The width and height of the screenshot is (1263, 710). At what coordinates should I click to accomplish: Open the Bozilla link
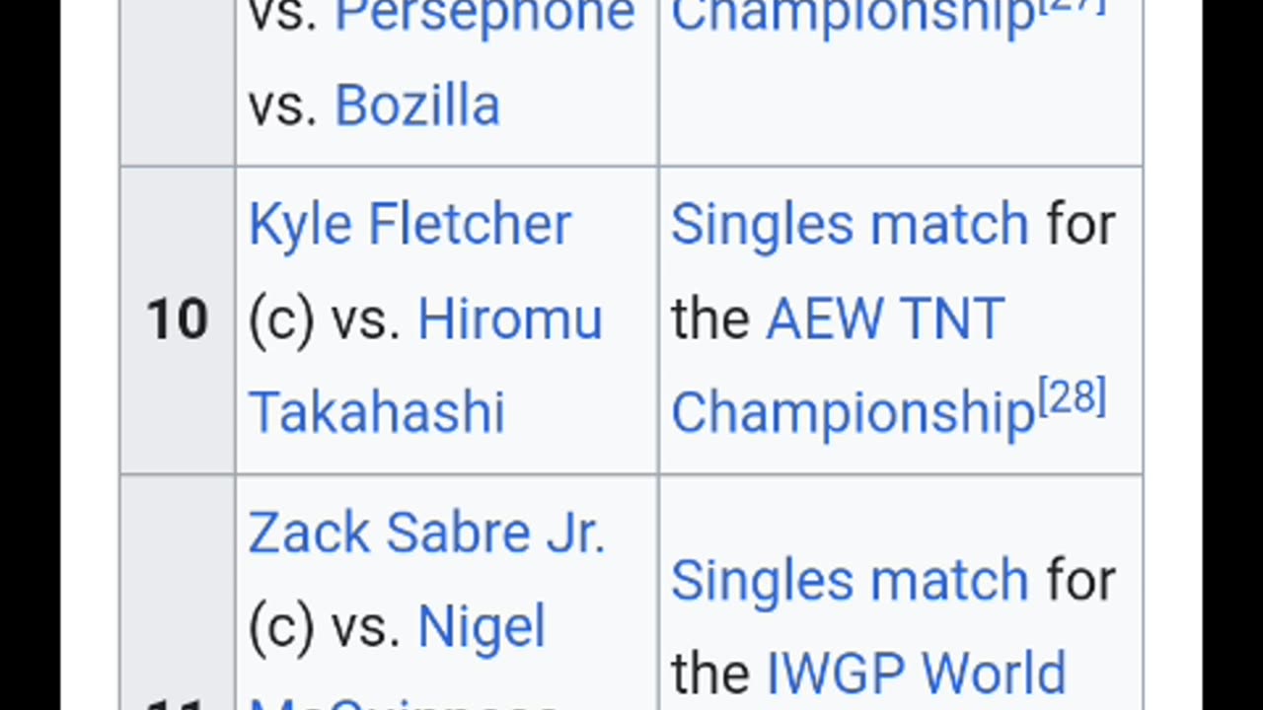coord(416,106)
